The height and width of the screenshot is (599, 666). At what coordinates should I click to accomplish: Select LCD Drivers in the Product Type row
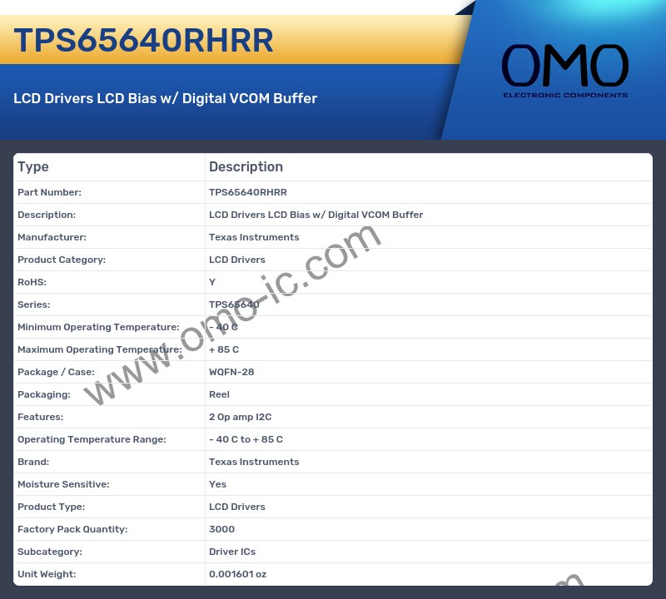pyautogui.click(x=237, y=507)
